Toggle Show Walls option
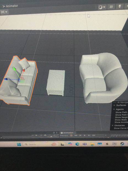The width and height of the screenshot is (128, 171). (x=121, y=120)
